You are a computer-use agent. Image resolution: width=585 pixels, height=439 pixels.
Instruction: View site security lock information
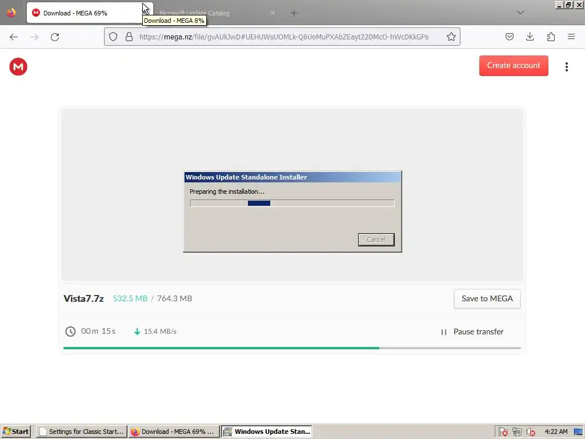tap(129, 37)
